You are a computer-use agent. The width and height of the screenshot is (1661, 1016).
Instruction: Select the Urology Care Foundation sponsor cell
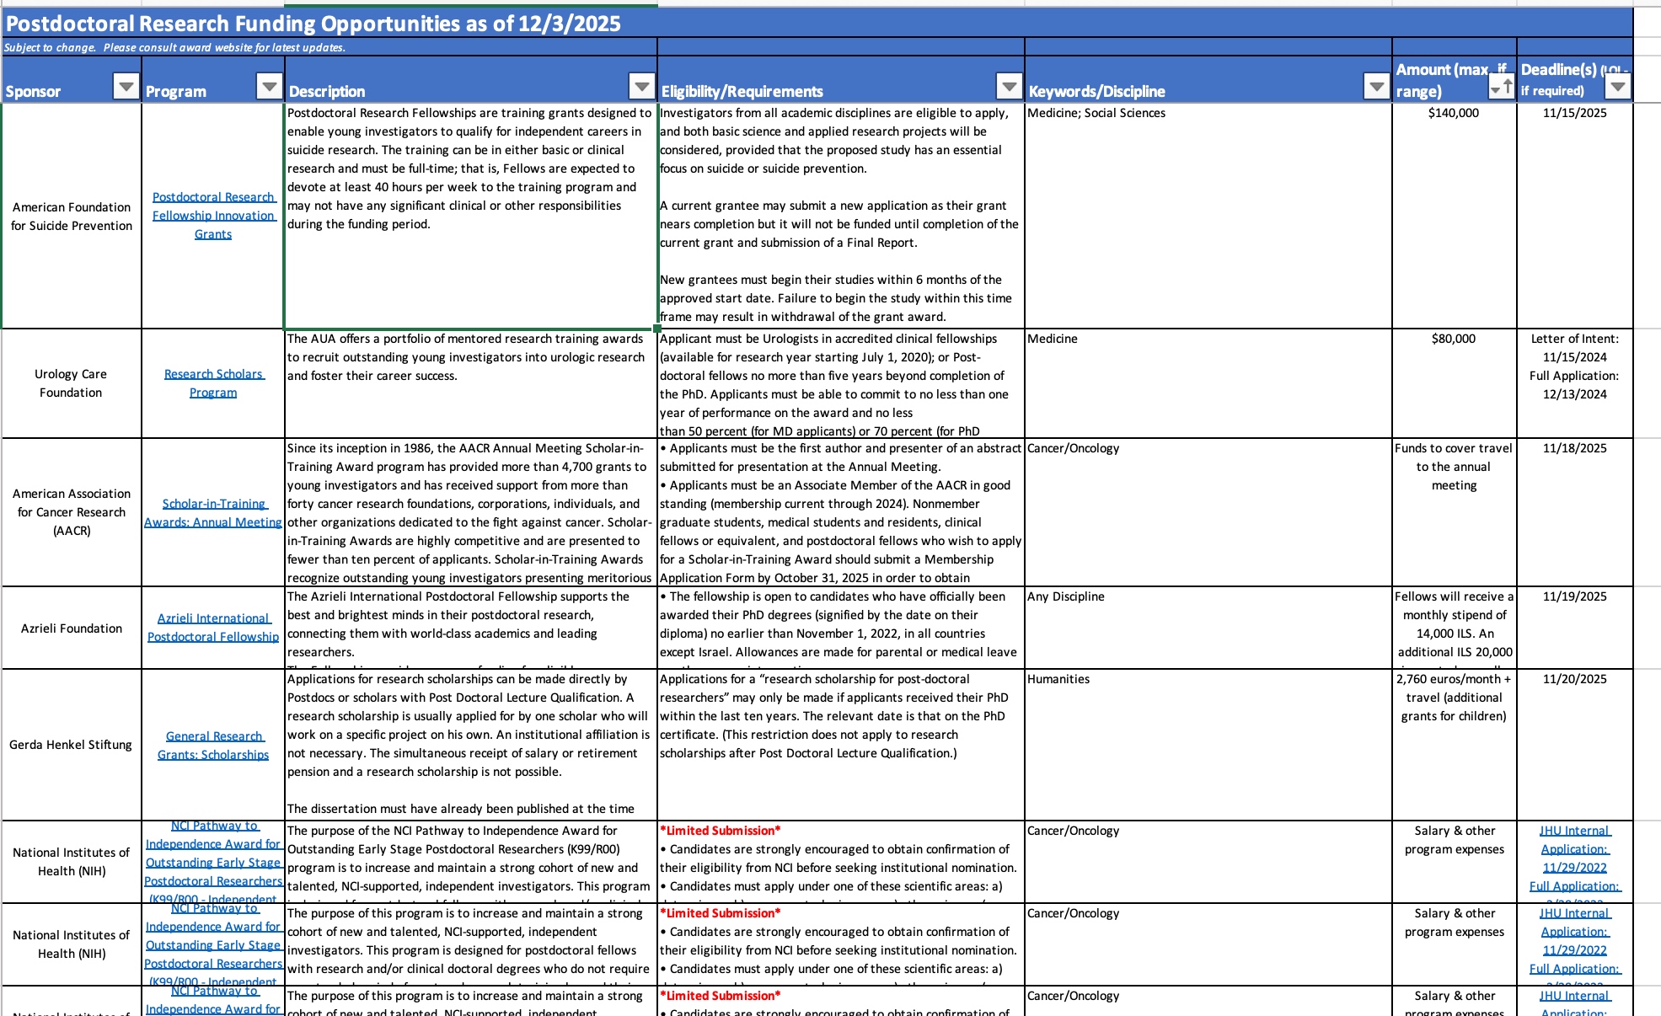71,383
